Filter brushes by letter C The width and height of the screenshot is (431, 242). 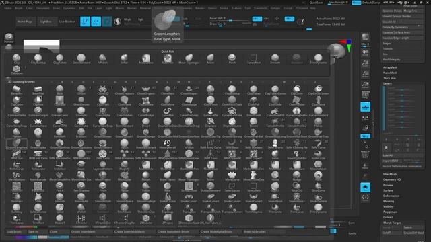[x=73, y=82]
